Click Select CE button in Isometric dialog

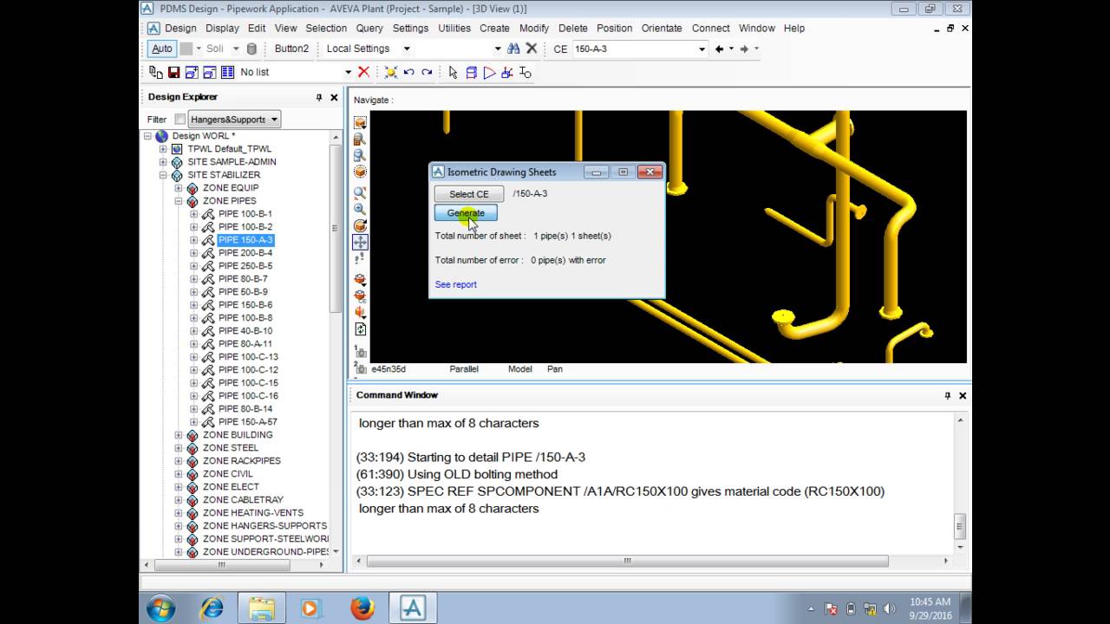click(x=469, y=194)
